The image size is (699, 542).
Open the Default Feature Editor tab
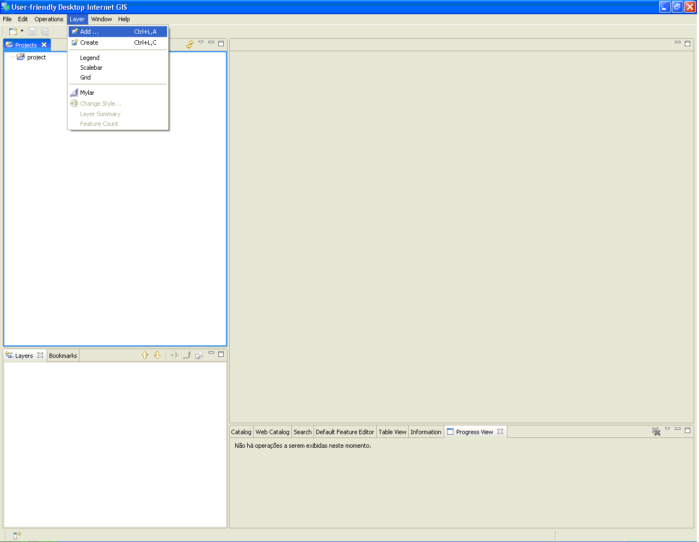click(345, 432)
